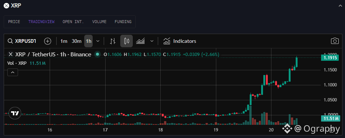Collapse the indicator legend with the up arrow
The image size is (345, 138).
click(x=13, y=72)
